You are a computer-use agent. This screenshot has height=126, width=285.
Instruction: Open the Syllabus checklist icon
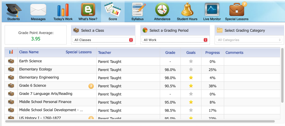(x=137, y=10)
